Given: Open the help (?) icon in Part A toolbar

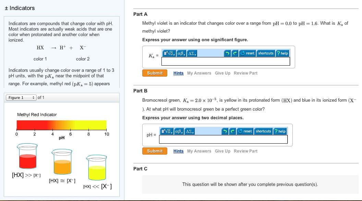Looking at the screenshot, I should point(279,53).
